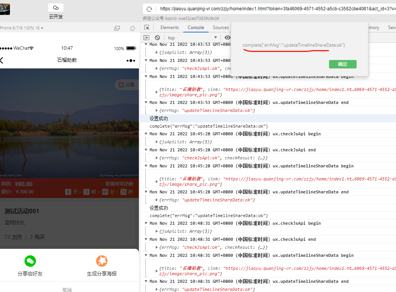396x292 pixels.
Task: Click the rotate device icon
Action: click(x=132, y=28)
